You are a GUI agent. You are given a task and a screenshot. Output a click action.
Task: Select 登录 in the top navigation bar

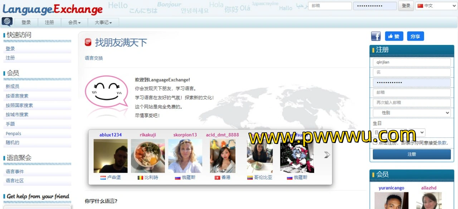pyautogui.click(x=26, y=22)
